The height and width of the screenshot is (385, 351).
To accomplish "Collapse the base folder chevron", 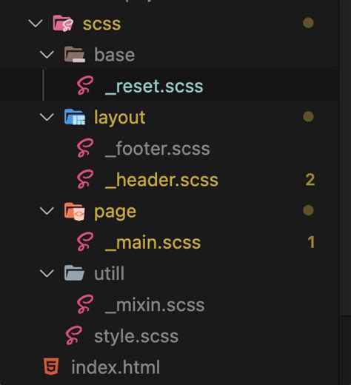I will [x=47, y=55].
